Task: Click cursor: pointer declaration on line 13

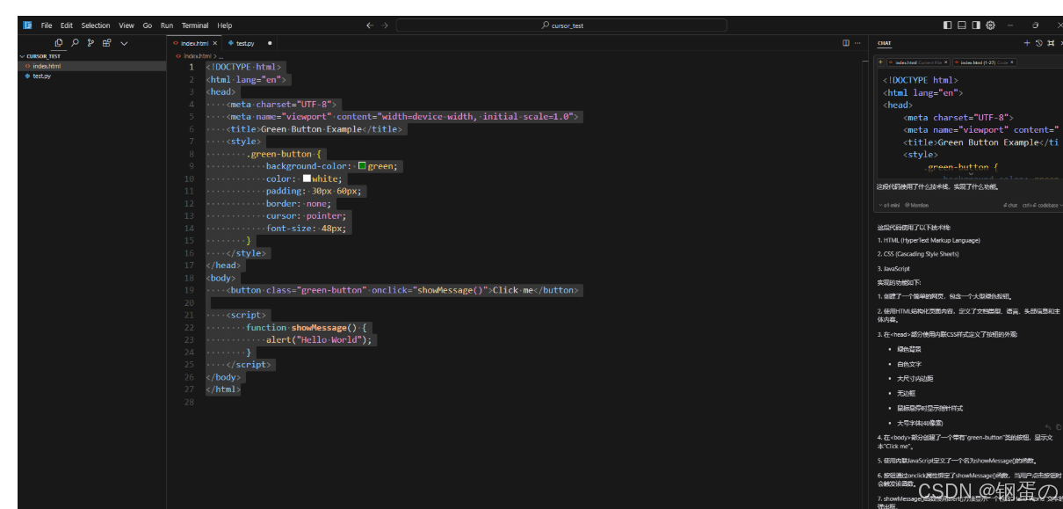Action: 307,215
